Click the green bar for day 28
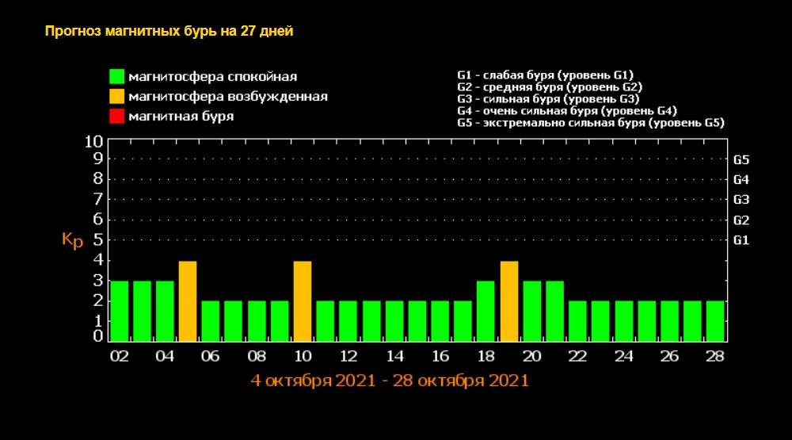This screenshot has height=440, width=792. [715, 321]
